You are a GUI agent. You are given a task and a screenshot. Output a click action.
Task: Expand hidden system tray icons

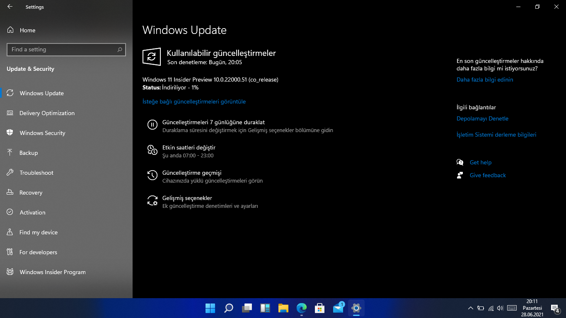470,308
